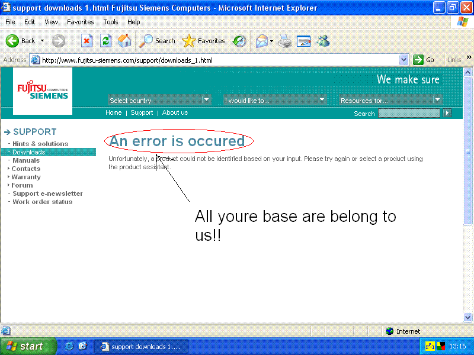Screen dimensions: 474x355
Task: Click the Support navigation link
Action: (142, 112)
